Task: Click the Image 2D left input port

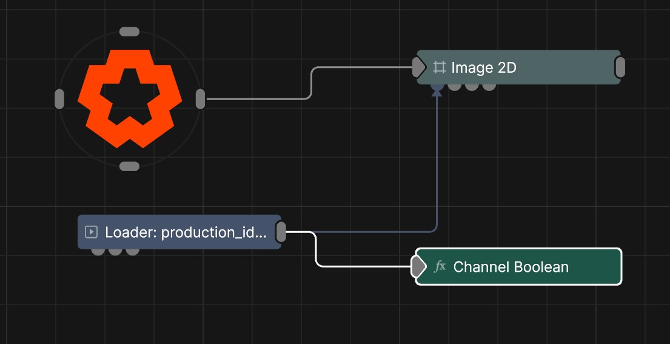Action: tap(418, 67)
